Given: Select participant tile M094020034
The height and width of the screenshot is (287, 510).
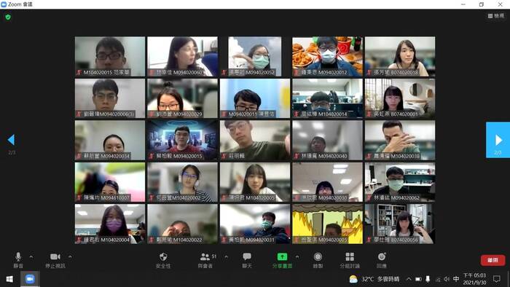Looking at the screenshot, I should click(110, 140).
